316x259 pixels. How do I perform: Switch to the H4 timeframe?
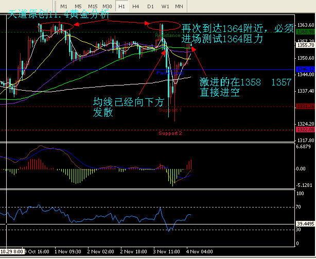point(135,6)
